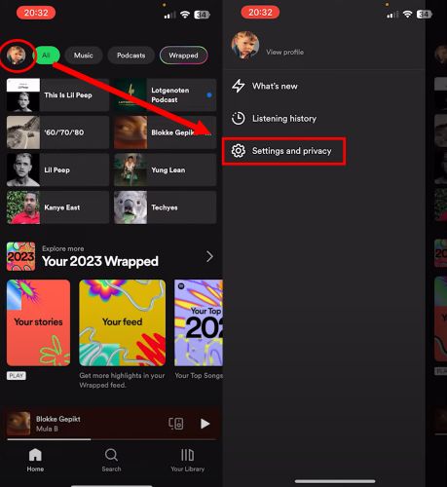Open Your feed card
Viewport: 447px width, 487px height.
click(123, 322)
